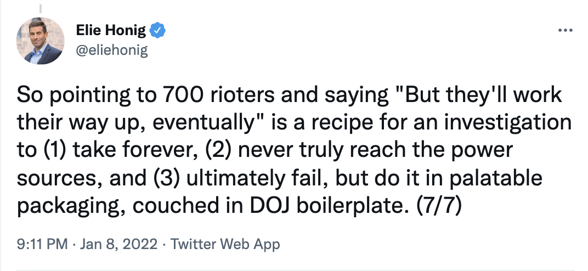Image resolution: width=588 pixels, height=271 pixels.
Task: Click the blue verified badge icon
Action: pos(157,30)
